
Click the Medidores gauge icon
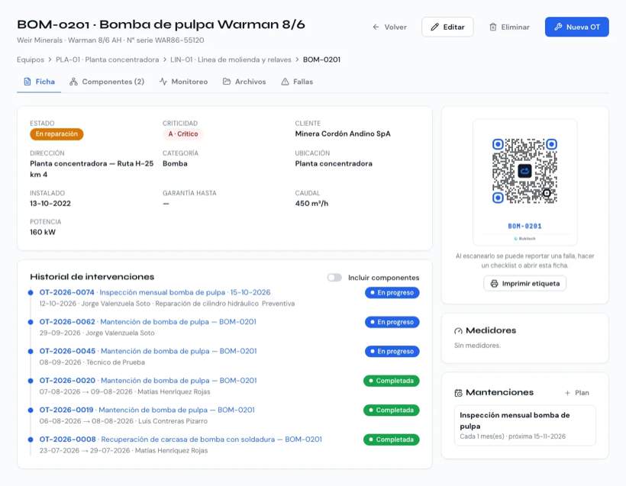pos(458,331)
